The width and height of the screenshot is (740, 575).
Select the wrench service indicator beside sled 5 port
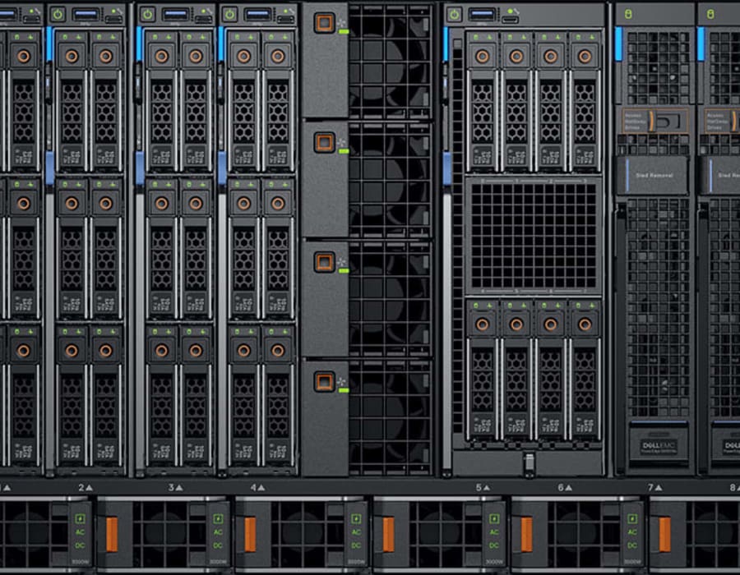517,11
